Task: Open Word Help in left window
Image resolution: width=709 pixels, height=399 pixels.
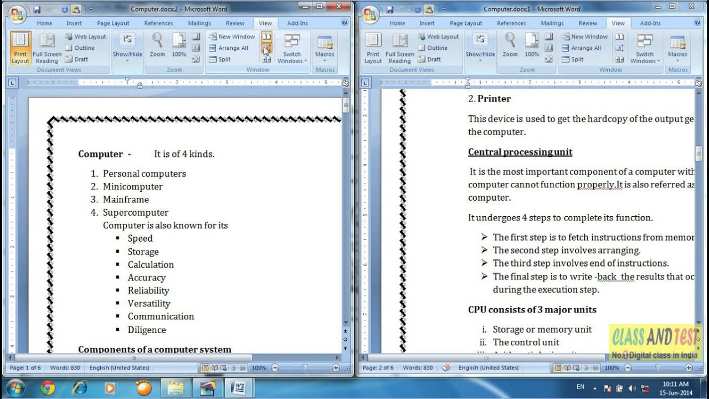Action: tap(345, 23)
